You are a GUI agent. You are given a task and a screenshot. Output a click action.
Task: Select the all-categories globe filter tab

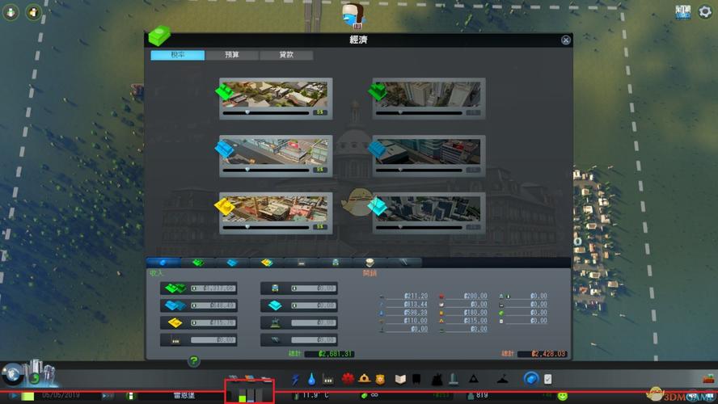tap(163, 263)
